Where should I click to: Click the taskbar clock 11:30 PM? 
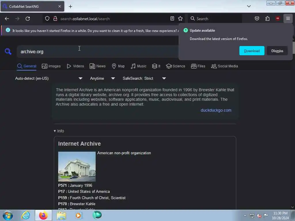[280, 213]
